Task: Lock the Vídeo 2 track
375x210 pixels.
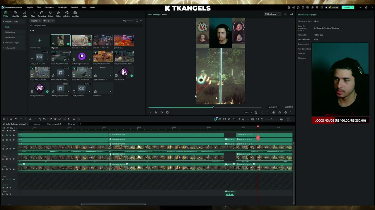Action: click(x=3, y=169)
